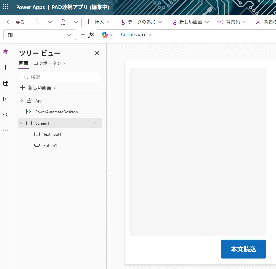Open the 背景色 color picker
The width and height of the screenshot is (276, 269).
coord(232,22)
